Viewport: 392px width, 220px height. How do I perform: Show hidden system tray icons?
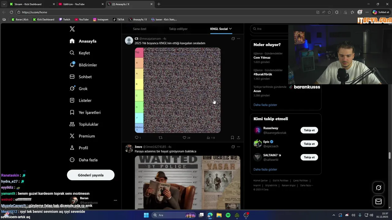[334, 215]
